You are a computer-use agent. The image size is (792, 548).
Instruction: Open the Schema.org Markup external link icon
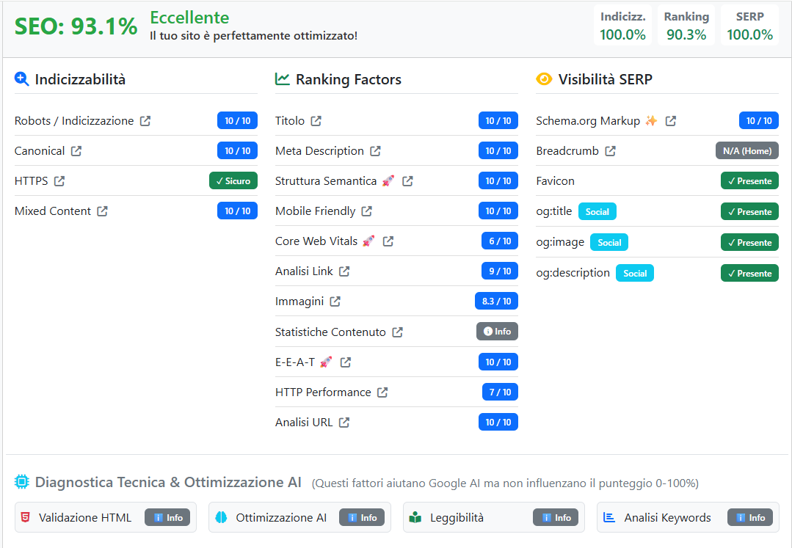point(671,121)
